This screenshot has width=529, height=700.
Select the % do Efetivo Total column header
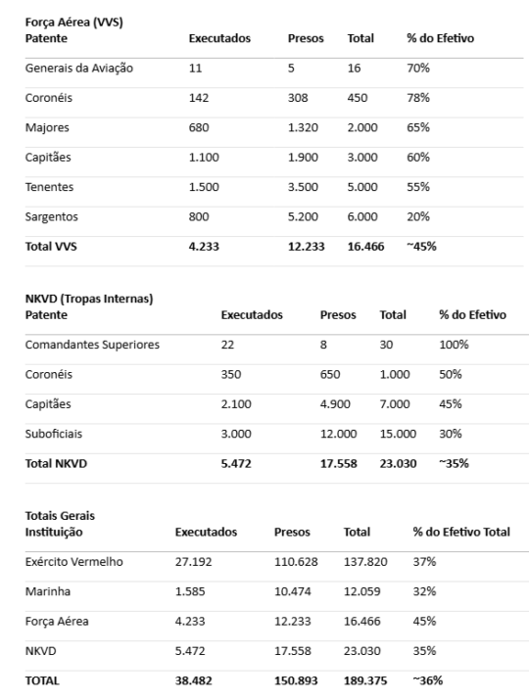tap(461, 533)
